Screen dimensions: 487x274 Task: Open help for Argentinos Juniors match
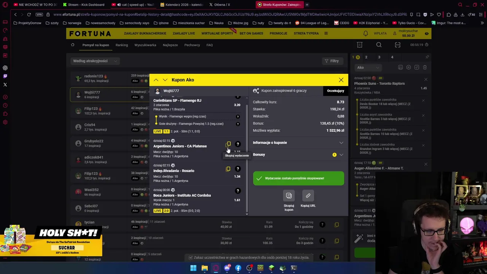[238, 144]
